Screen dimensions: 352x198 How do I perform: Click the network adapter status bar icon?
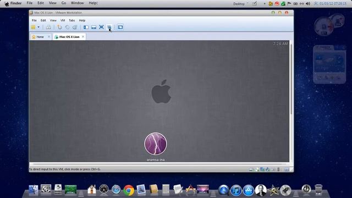pos(262,169)
